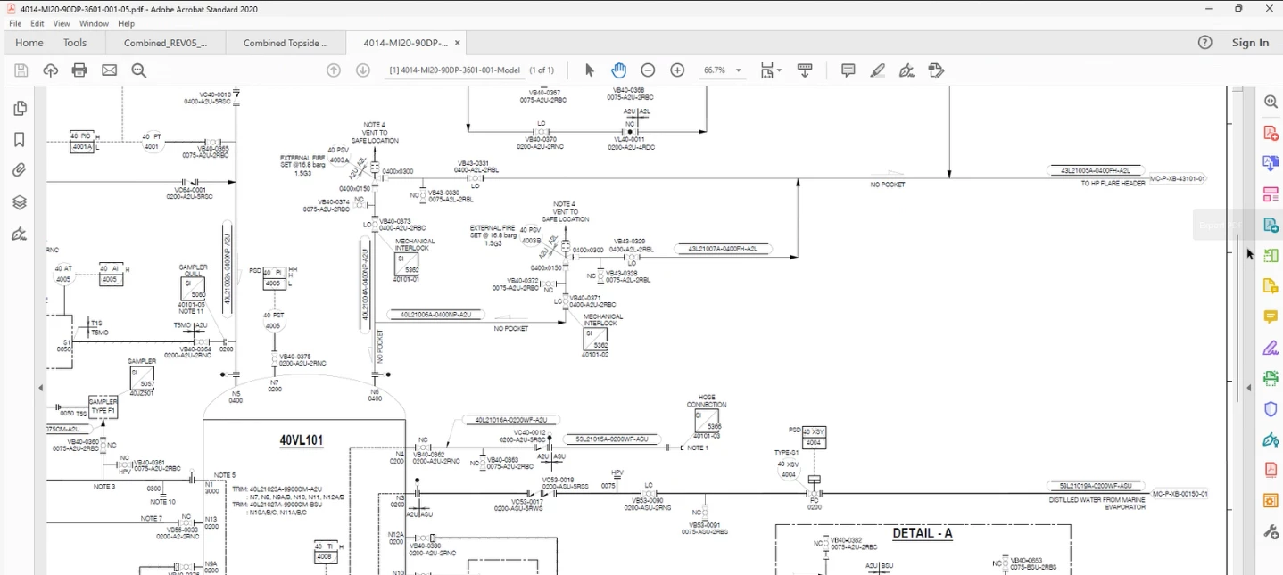Click the TO HP FLARE HEADER text
This screenshot has width=1283, height=575.
[1113, 184]
